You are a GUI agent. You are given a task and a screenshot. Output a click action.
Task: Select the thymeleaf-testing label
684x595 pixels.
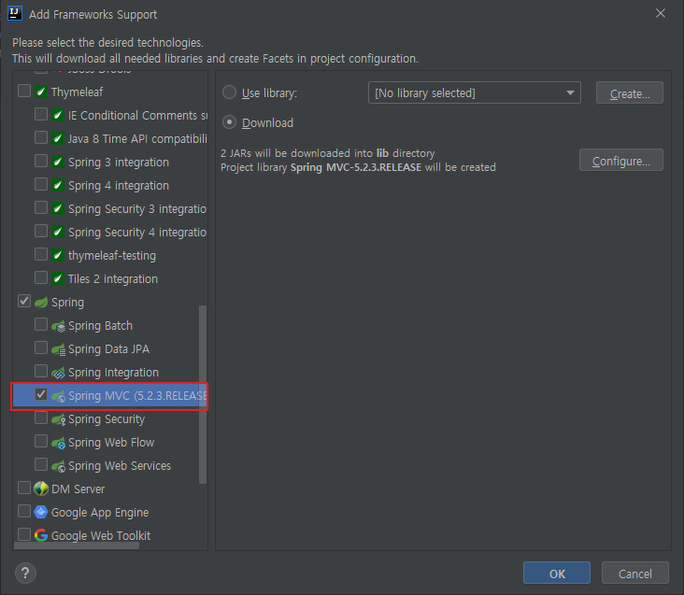tap(112, 255)
